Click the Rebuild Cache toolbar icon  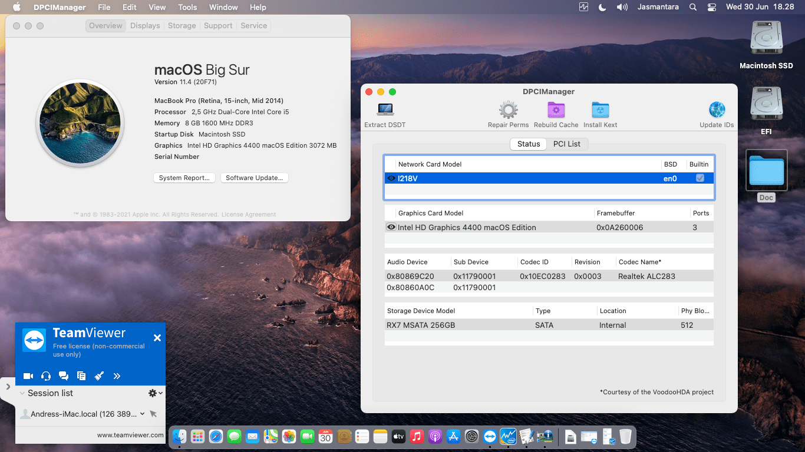tap(556, 109)
